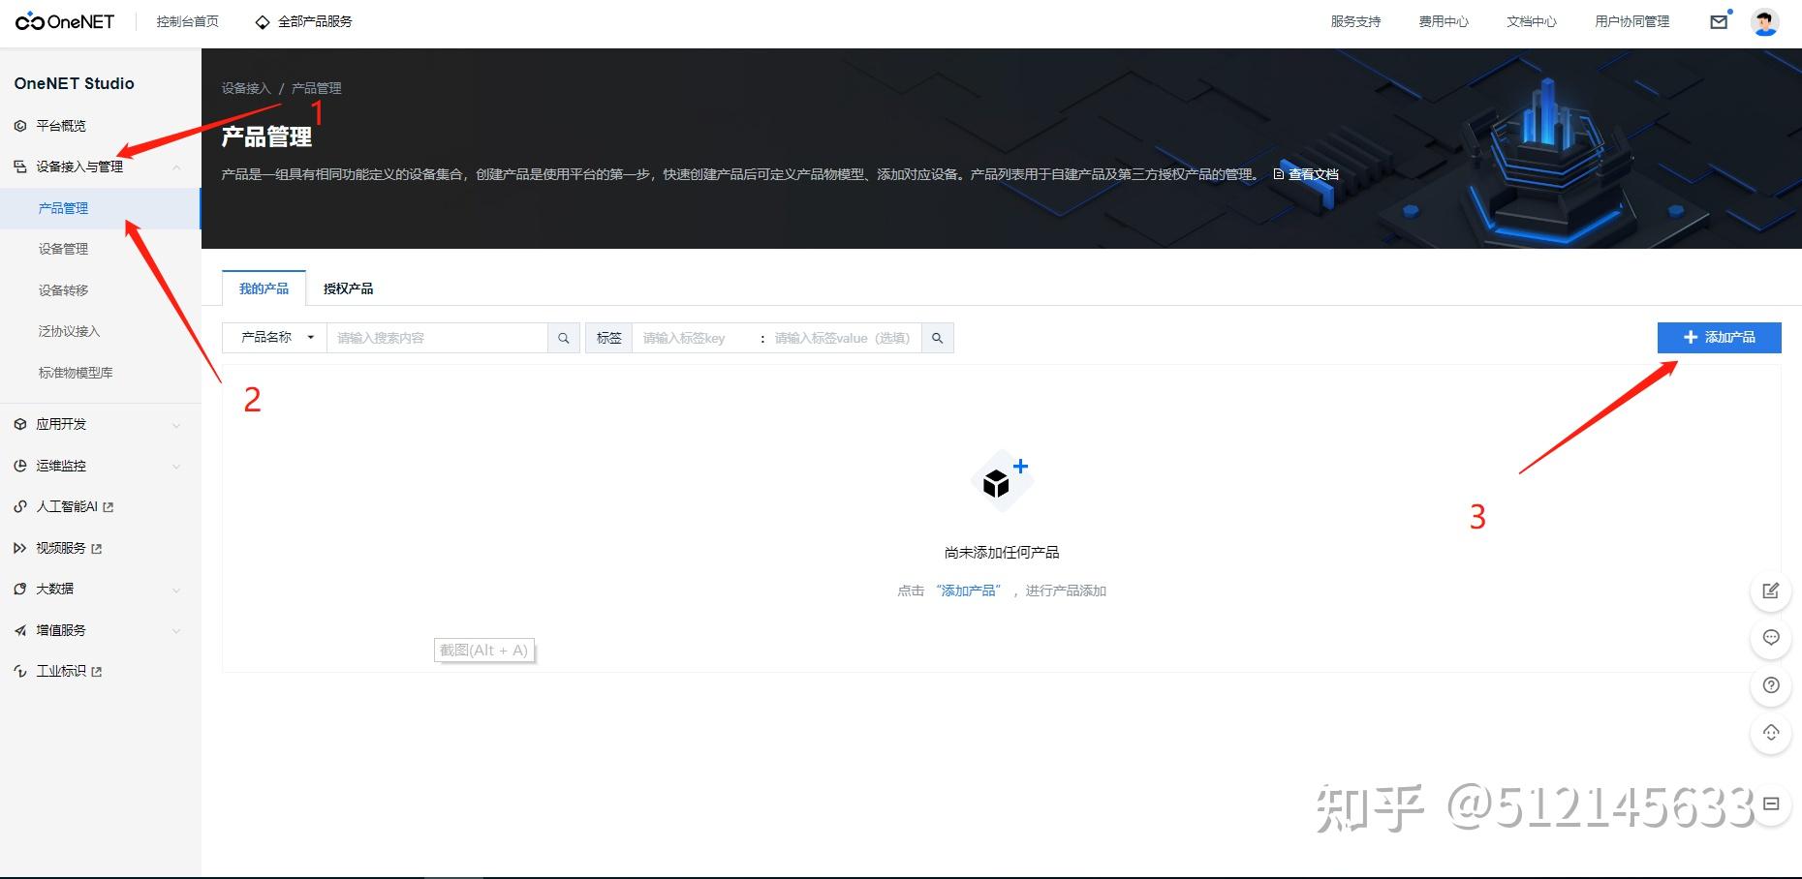
Task: Open 控制台首页 in the top bar
Action: (x=187, y=21)
